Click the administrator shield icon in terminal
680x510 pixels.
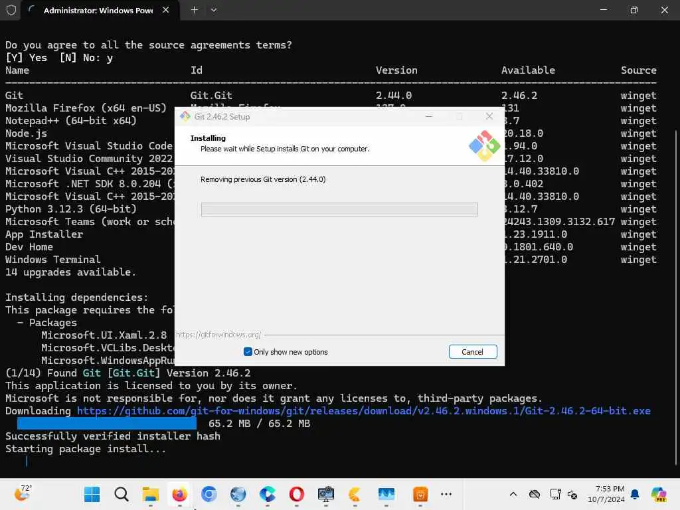[11, 10]
